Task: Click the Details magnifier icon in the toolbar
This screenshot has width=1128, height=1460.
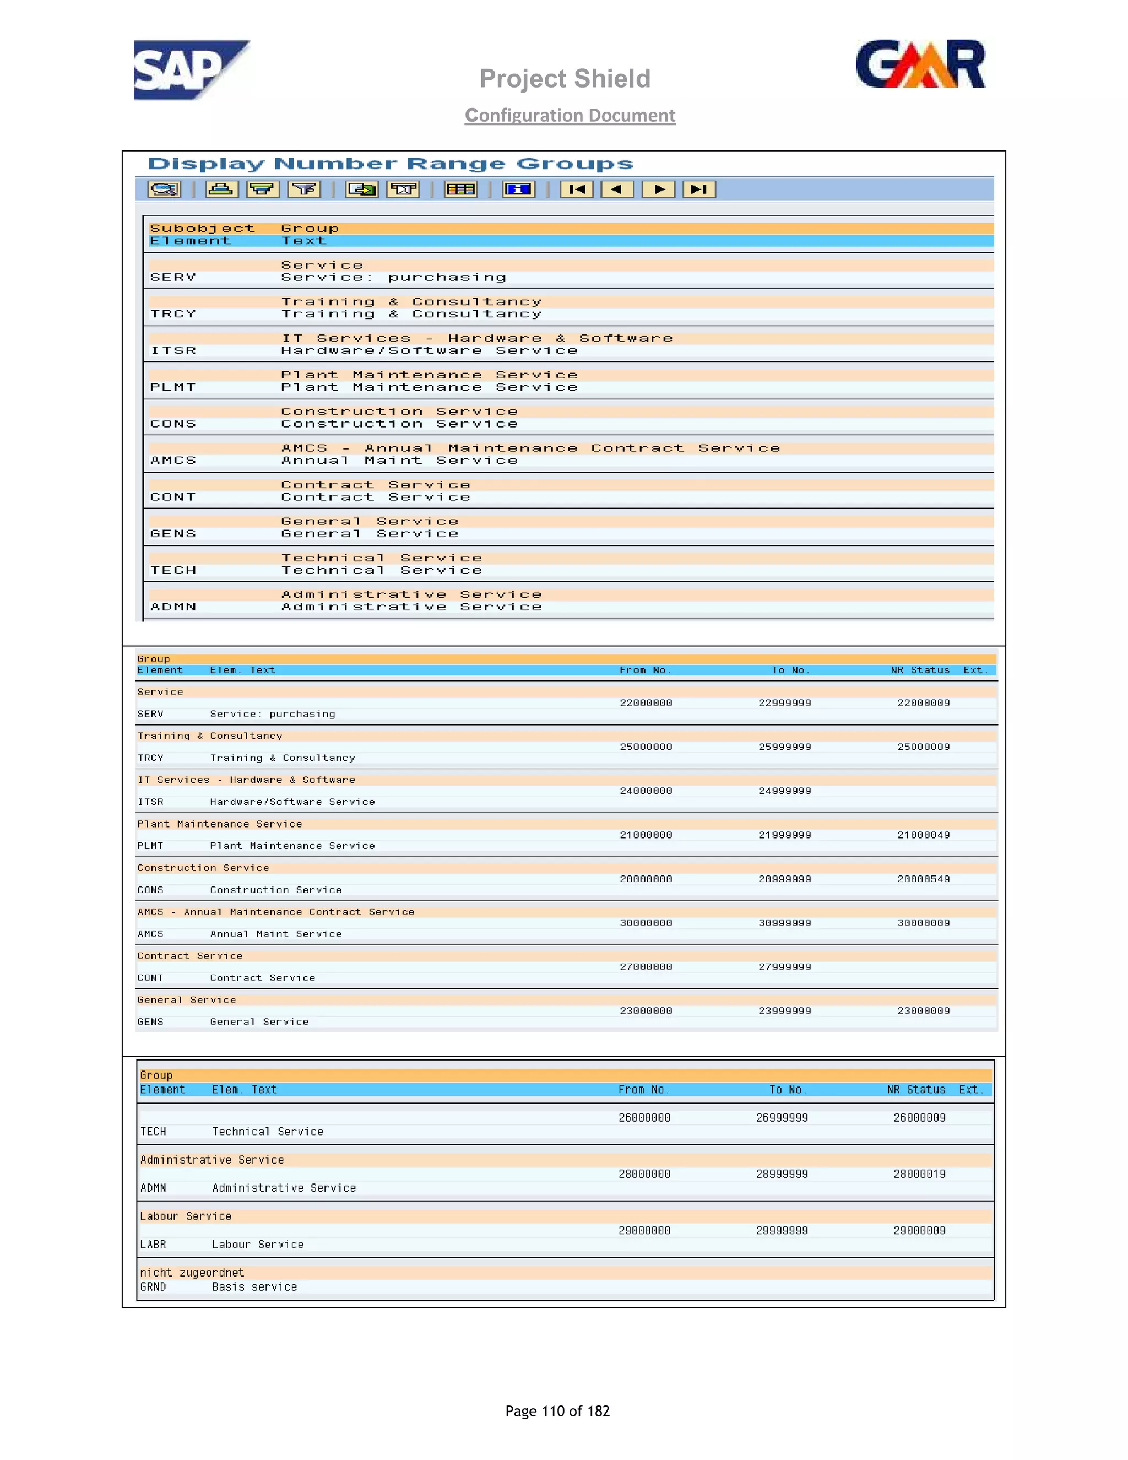Action: point(164,189)
